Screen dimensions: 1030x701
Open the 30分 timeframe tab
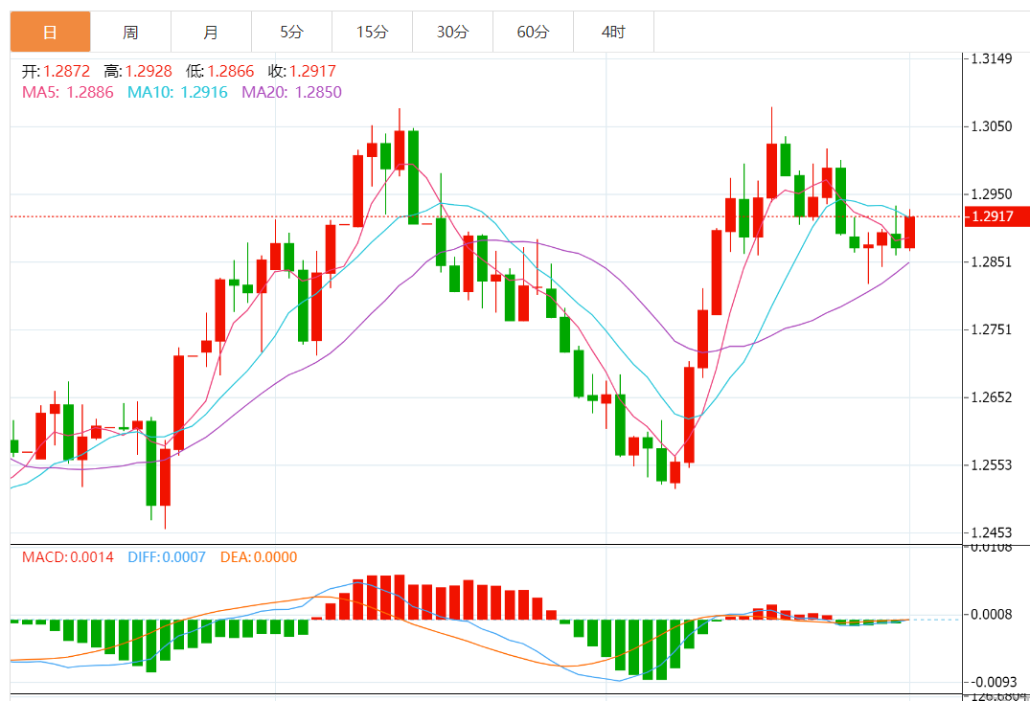click(x=452, y=32)
